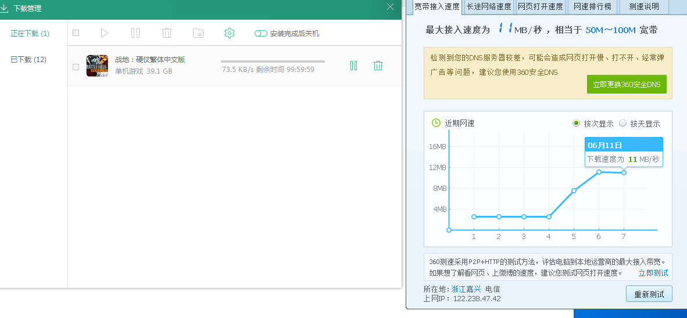687x318 pixels.
Task: Switch to 长途网络速度 tab
Action: [x=489, y=6]
